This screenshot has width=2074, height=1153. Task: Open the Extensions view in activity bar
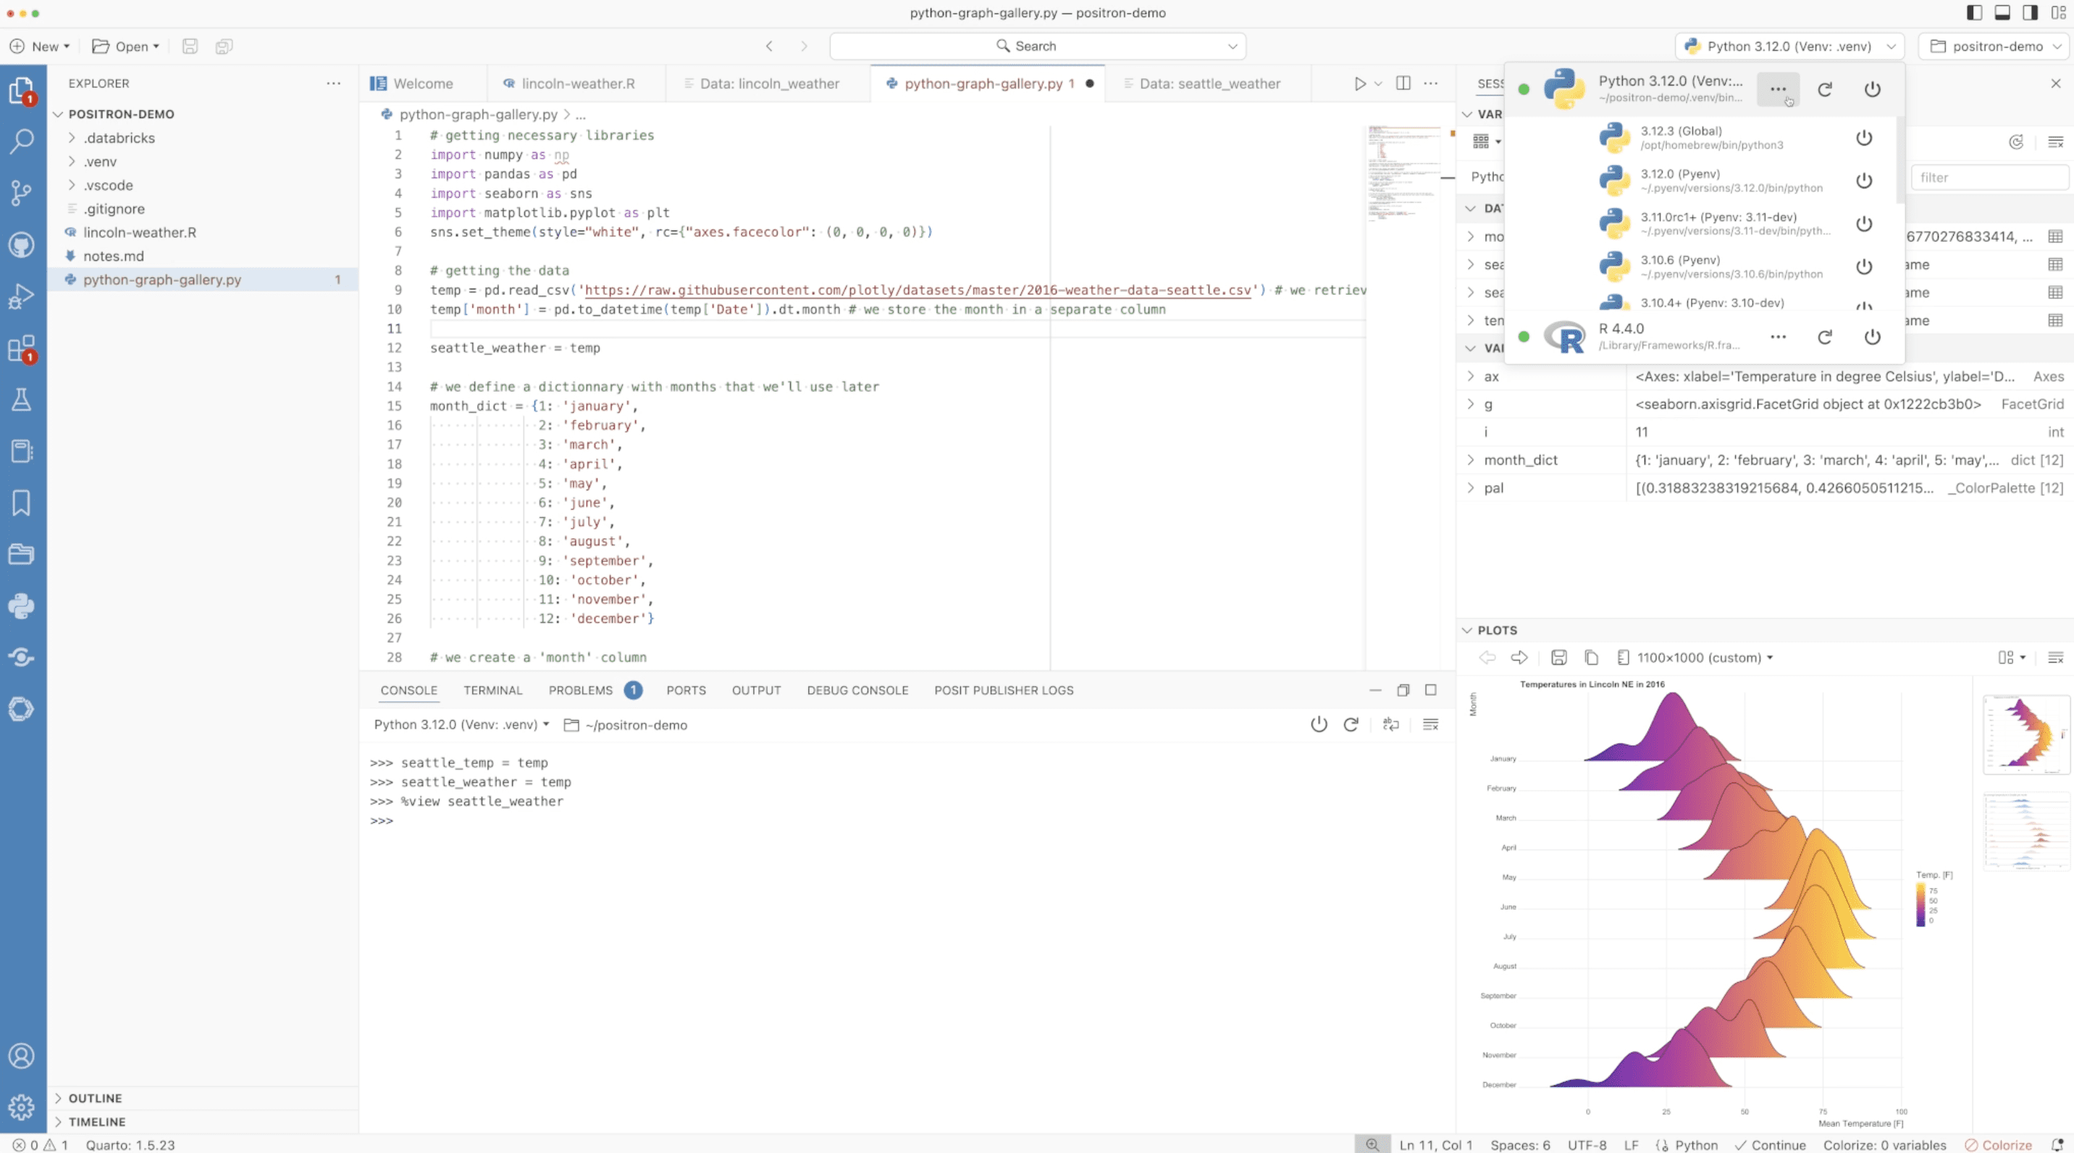point(22,348)
